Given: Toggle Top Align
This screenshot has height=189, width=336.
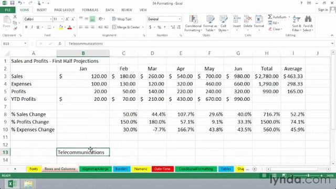Looking at the screenshot, I should pyautogui.click(x=81, y=19).
